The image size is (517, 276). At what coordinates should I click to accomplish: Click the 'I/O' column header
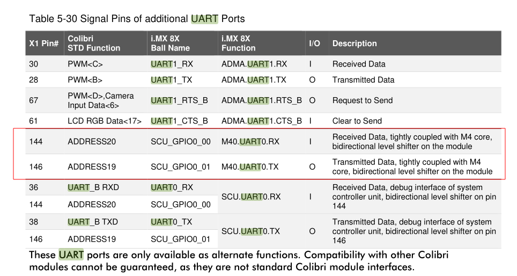point(314,43)
